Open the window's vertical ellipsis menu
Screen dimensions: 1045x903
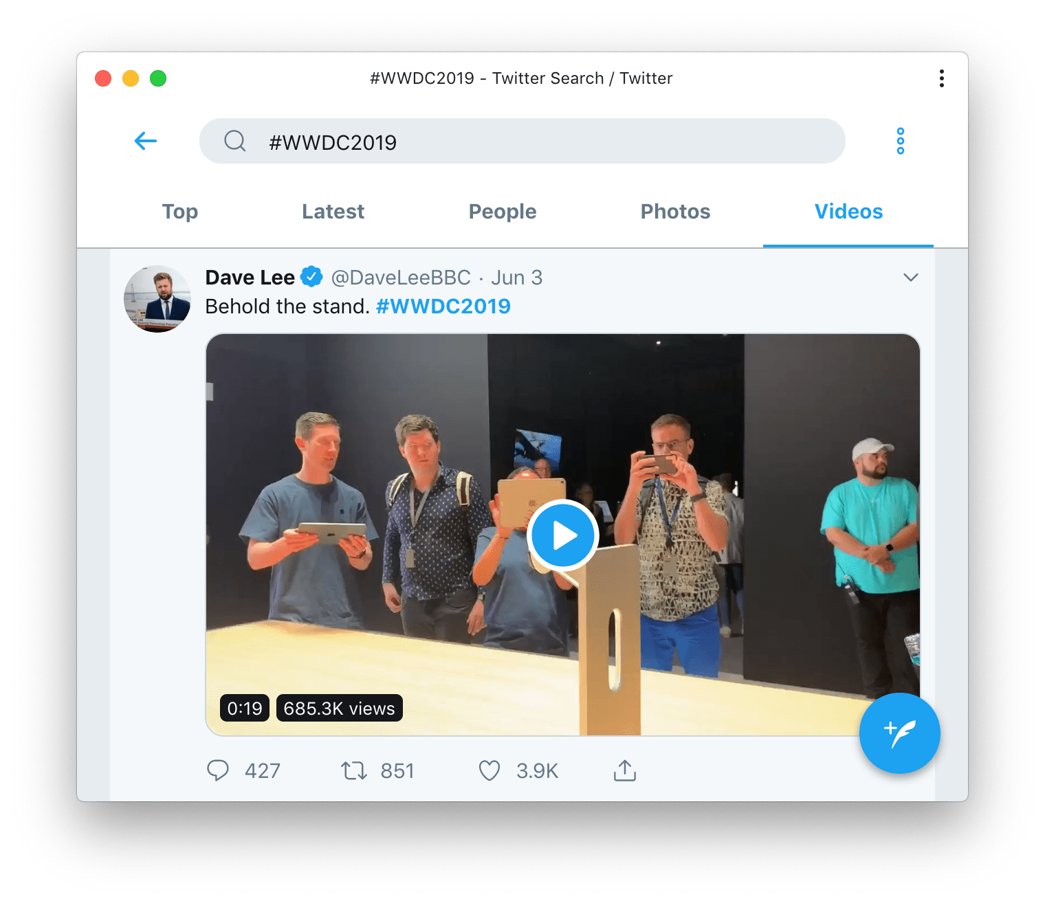click(x=941, y=78)
